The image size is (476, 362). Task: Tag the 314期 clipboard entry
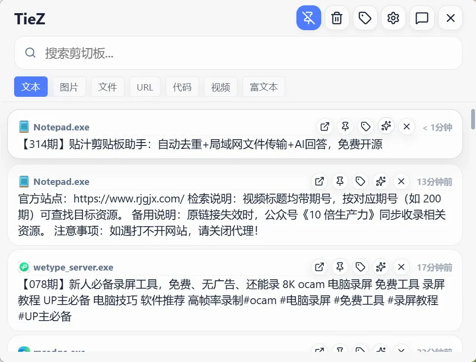(366, 126)
